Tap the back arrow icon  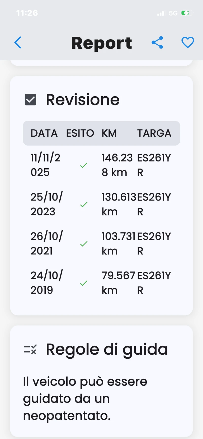18,43
